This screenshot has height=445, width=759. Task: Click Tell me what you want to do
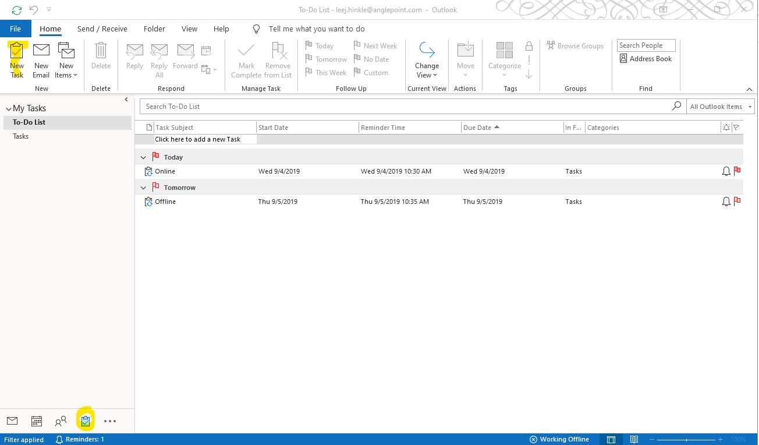click(317, 29)
